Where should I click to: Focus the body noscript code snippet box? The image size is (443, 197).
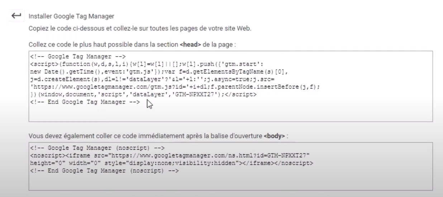pos(230,166)
